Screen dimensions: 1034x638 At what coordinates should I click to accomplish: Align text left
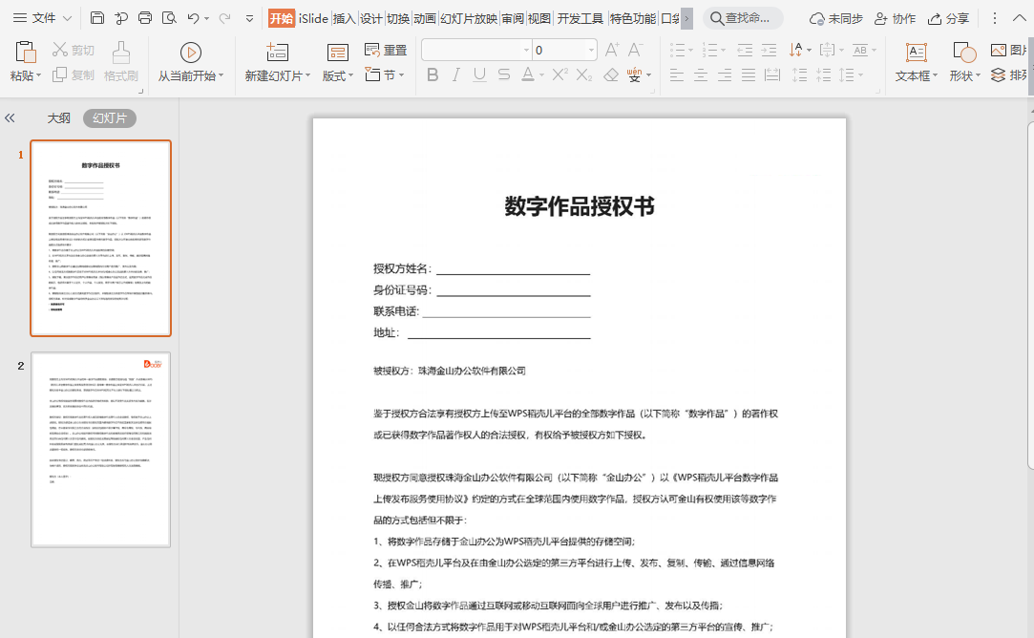[x=677, y=74]
